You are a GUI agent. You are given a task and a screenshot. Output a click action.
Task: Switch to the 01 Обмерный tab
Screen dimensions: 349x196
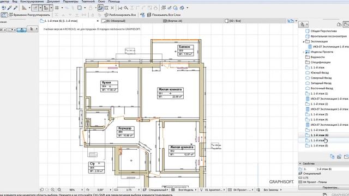pos(131,21)
